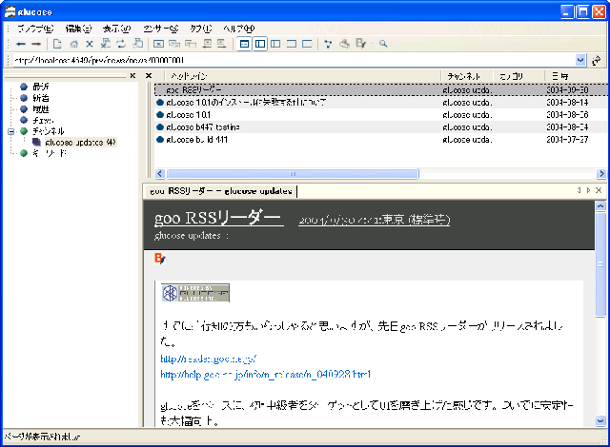Click the article pane scroll-down arrow
Image resolution: width=610 pixels, height=447 pixels.
600,420
